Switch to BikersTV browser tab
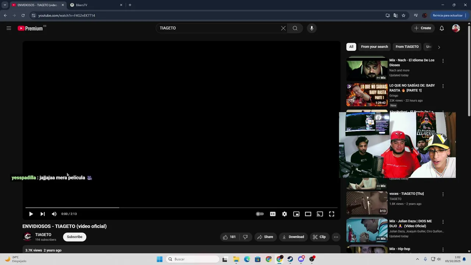Screen dimensions: 471x265 click(96, 5)
